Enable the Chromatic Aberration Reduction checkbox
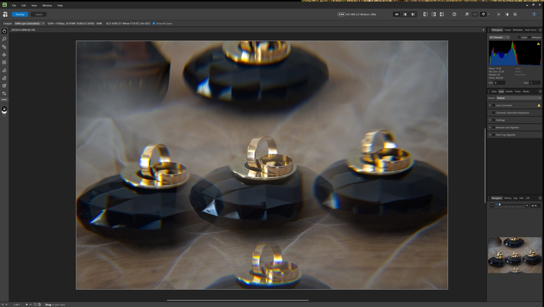The width and height of the screenshot is (544, 307). coord(494,113)
